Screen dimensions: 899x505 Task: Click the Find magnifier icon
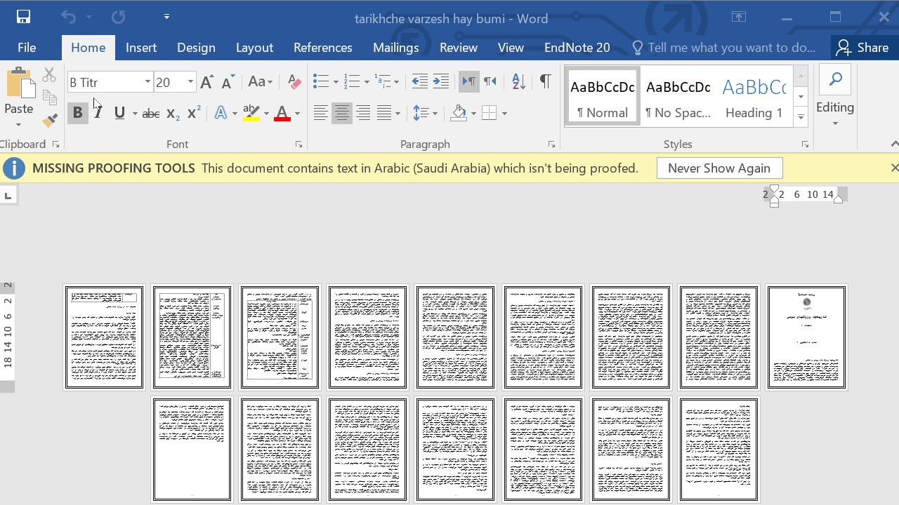835,80
